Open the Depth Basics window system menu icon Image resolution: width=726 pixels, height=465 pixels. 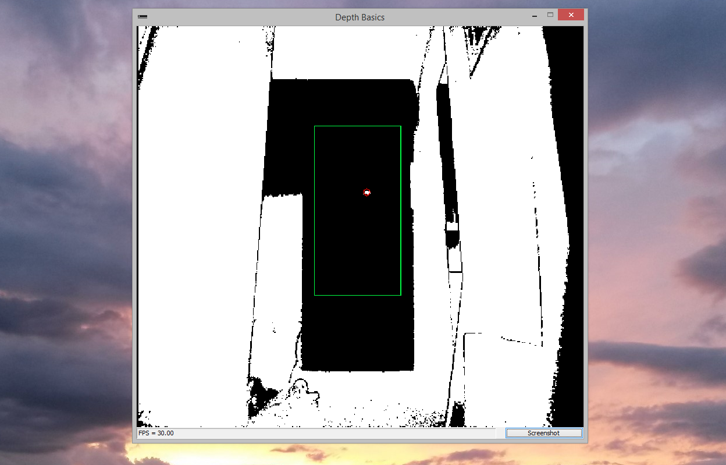point(143,17)
